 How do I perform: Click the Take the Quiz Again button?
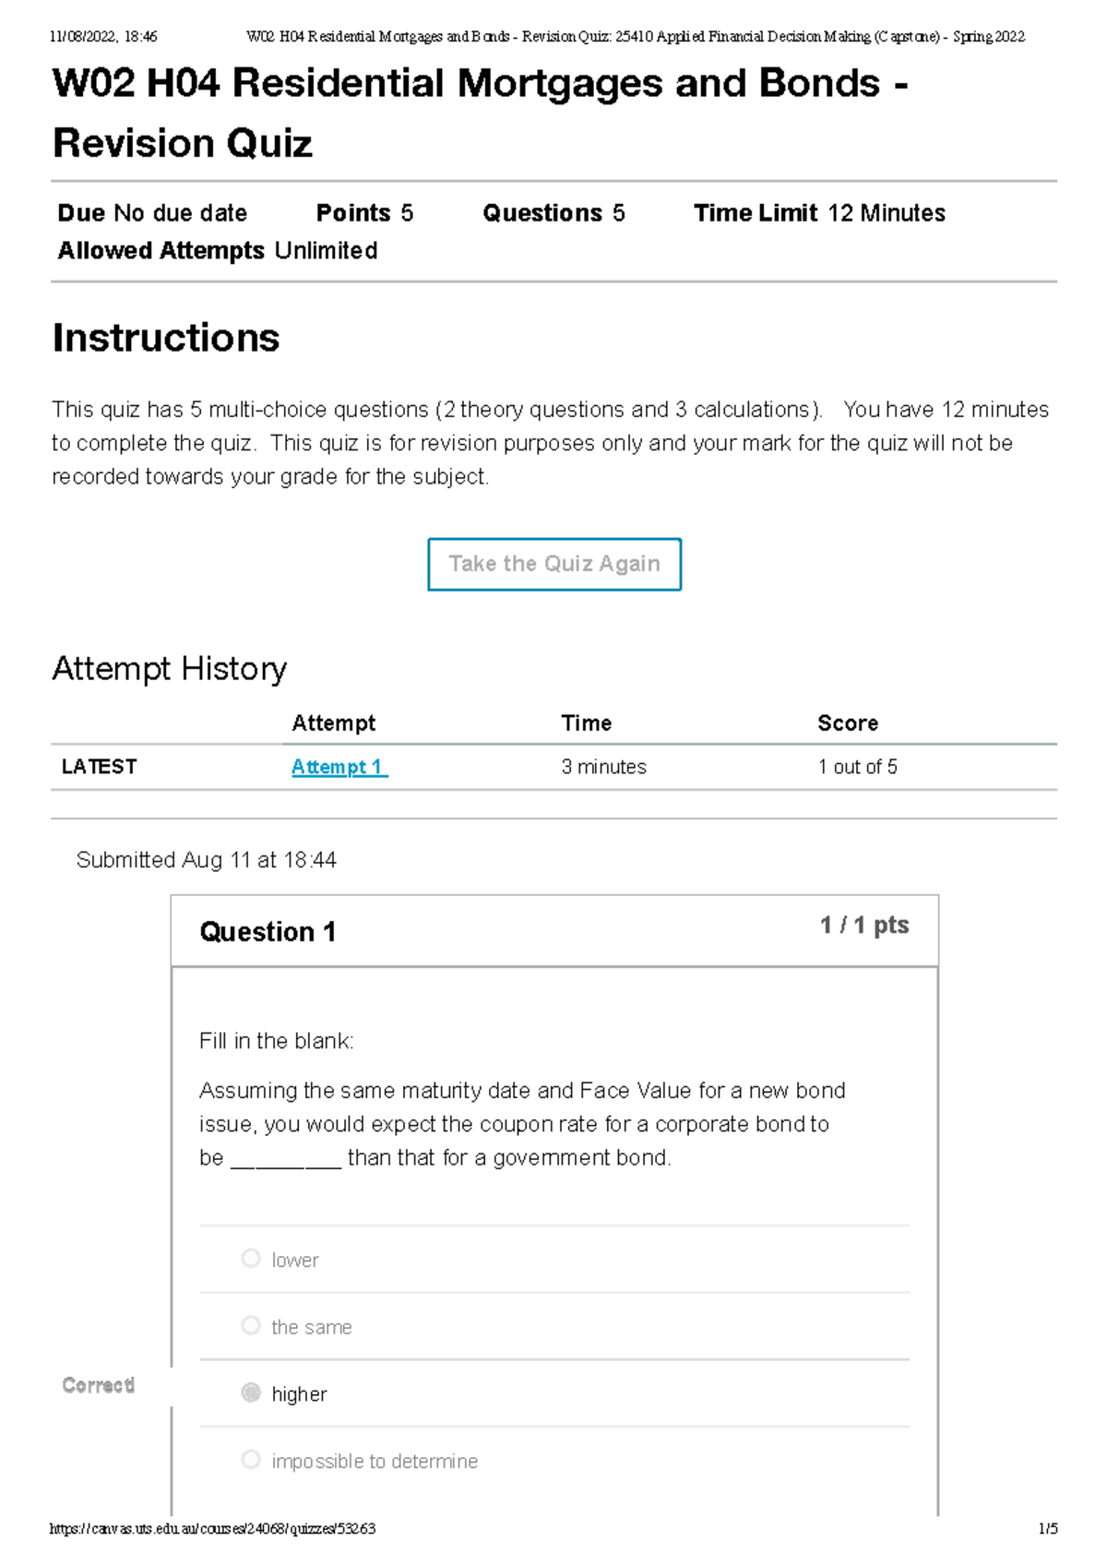(553, 564)
